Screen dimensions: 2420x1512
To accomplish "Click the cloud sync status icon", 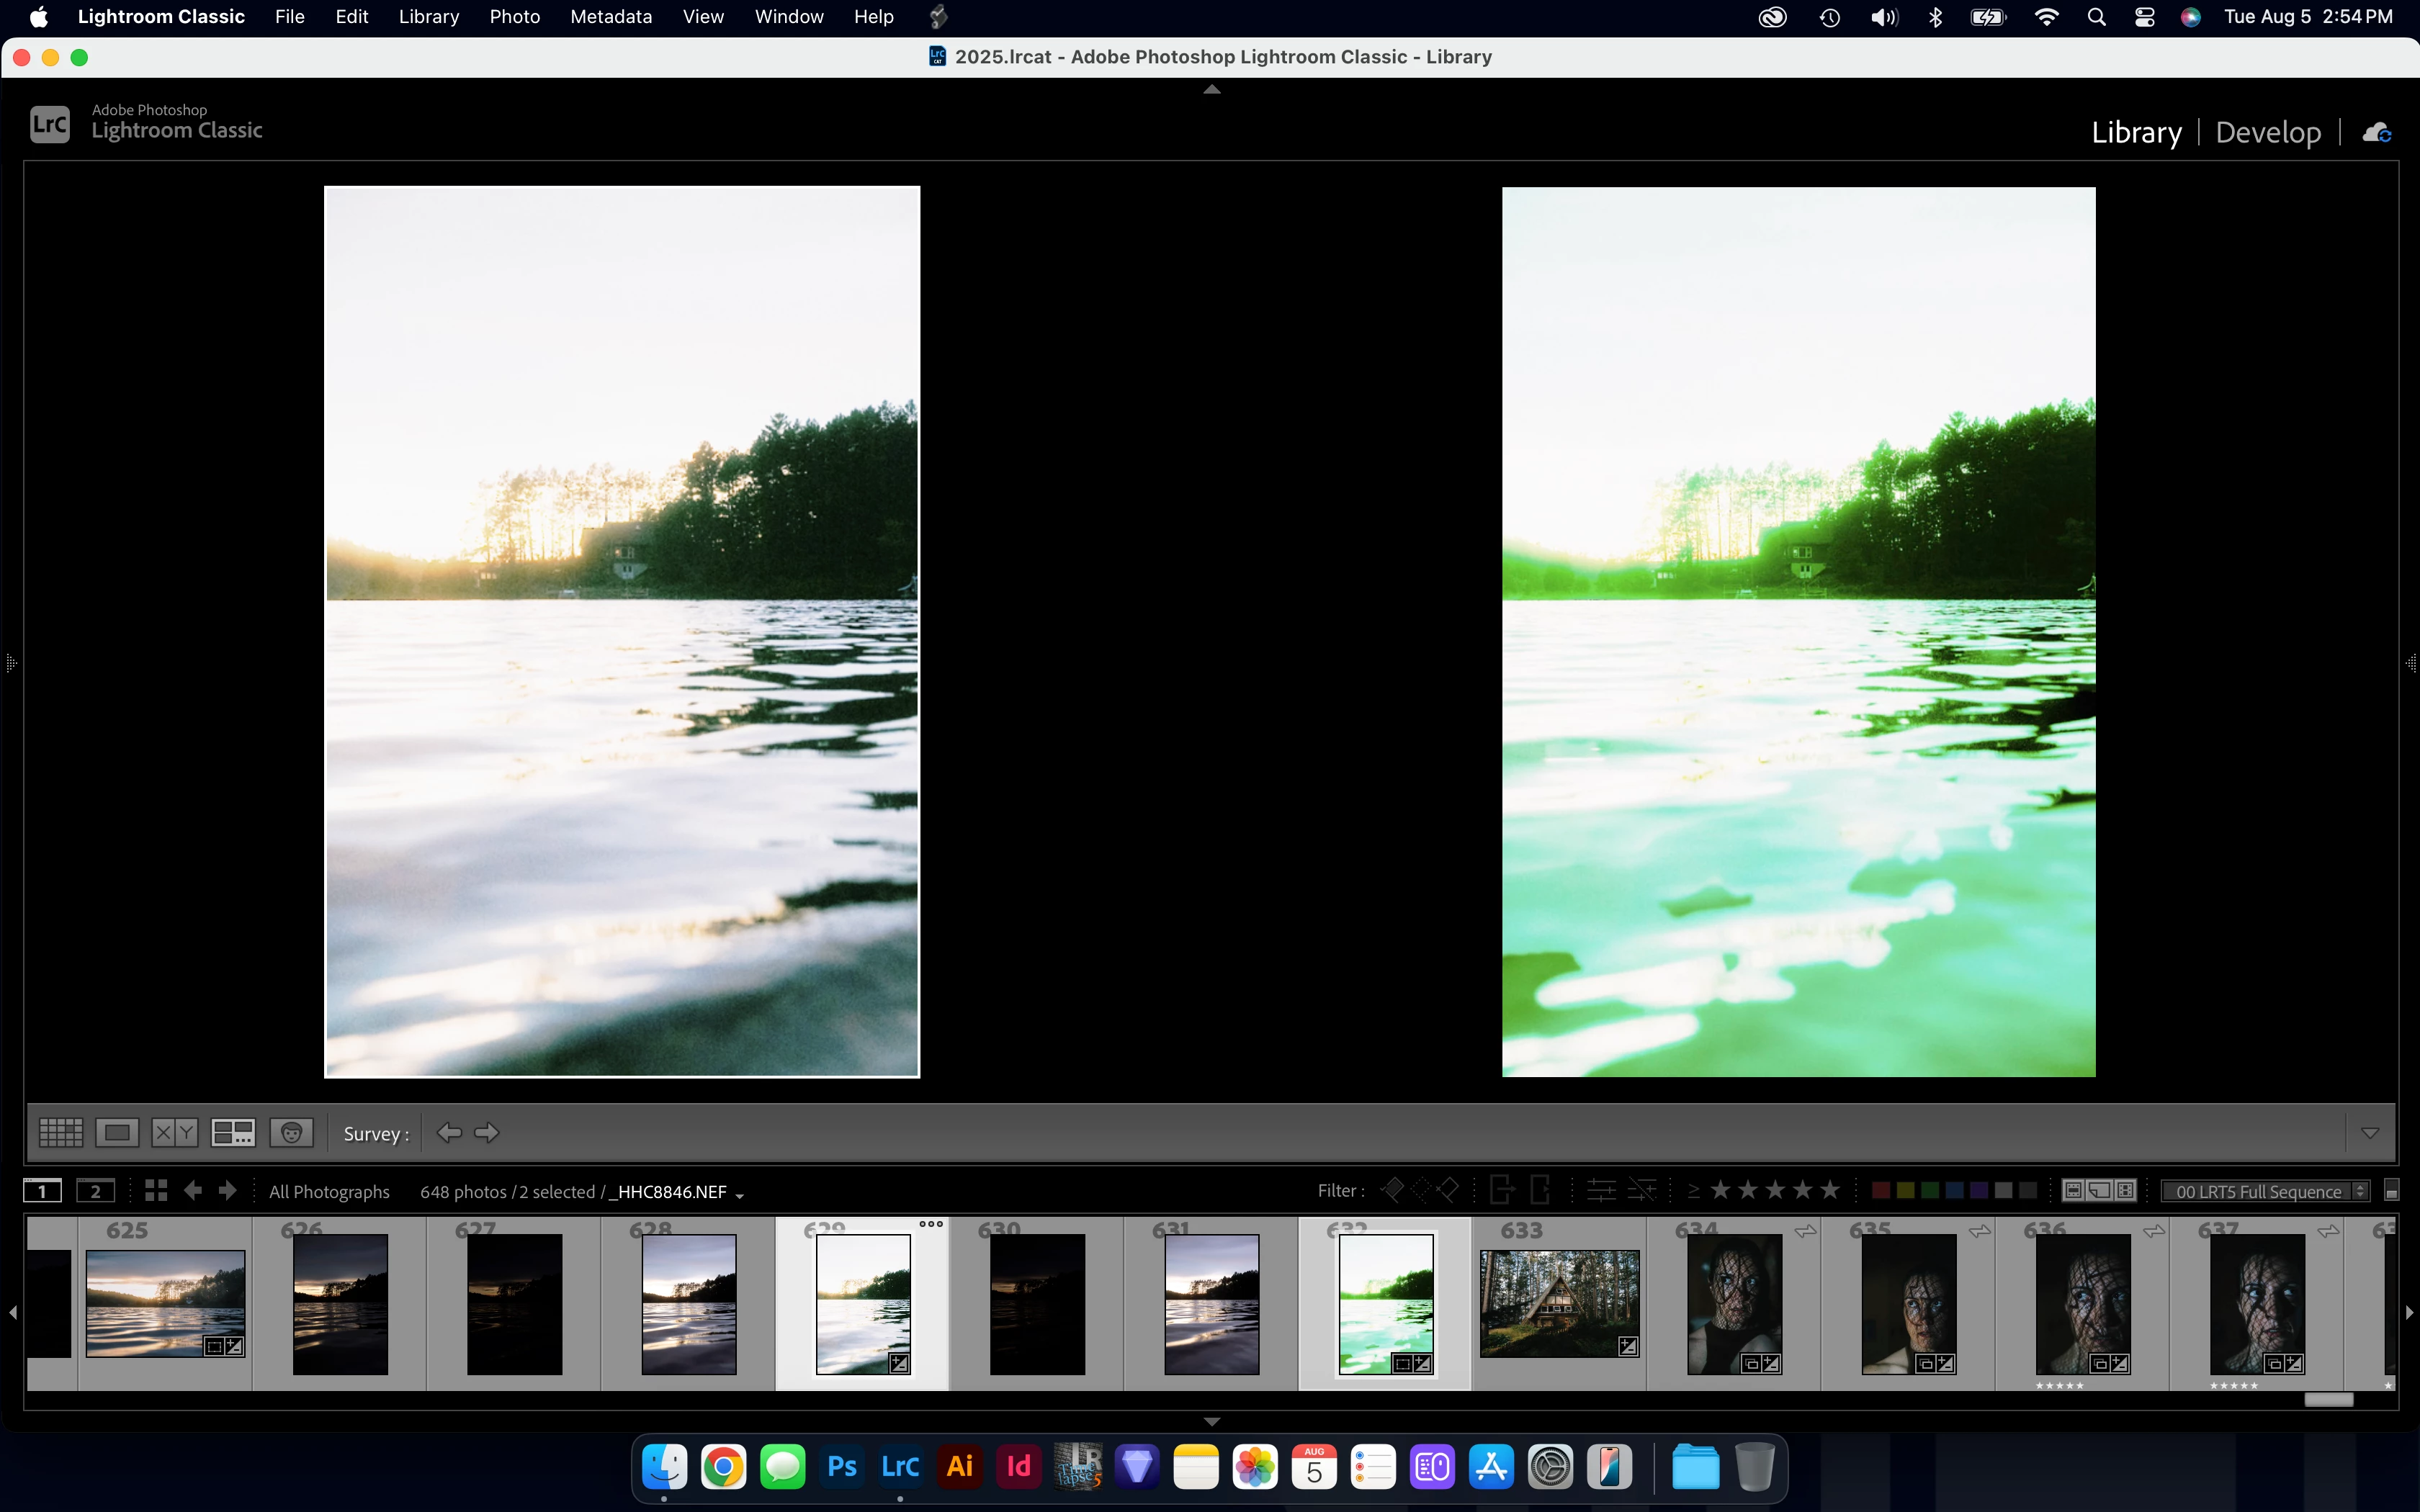I will (2376, 132).
